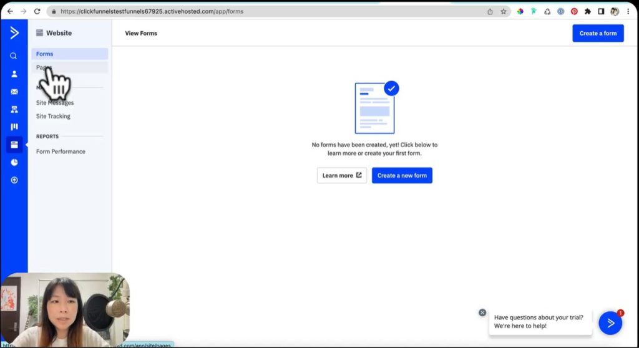The height and width of the screenshot is (348, 639).
Task: Open Contacts person icon in sidebar
Action: coord(14,74)
